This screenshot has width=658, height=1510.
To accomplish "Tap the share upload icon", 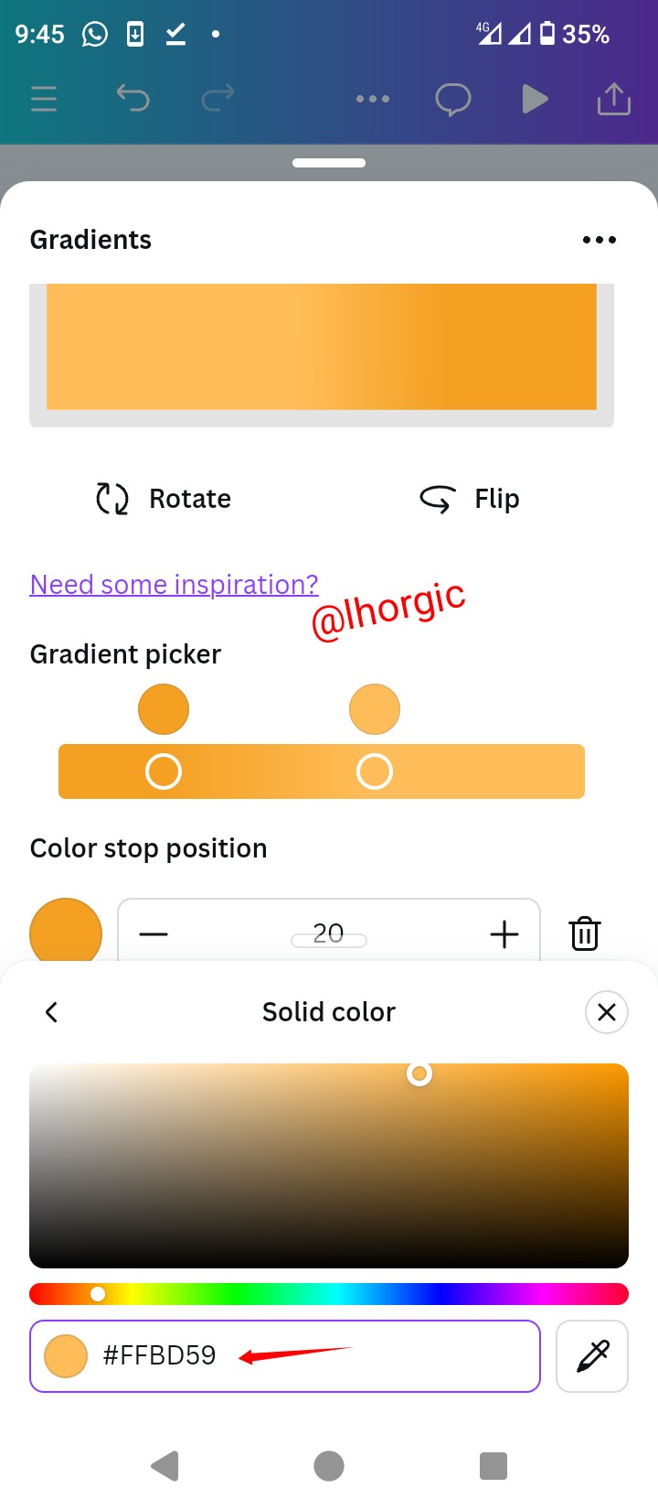I will [x=614, y=99].
